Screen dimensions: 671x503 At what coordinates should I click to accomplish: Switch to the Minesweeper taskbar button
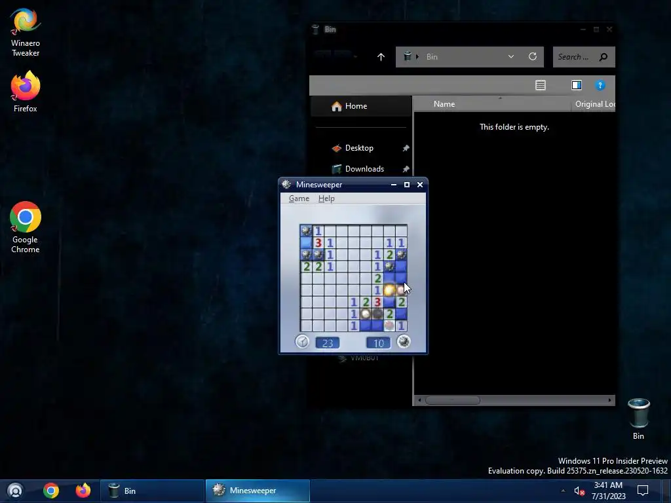[x=257, y=491]
